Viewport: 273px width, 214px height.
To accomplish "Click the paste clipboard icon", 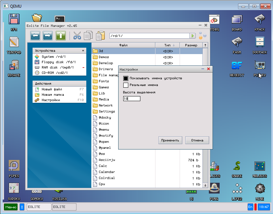I will (x=100, y=36).
